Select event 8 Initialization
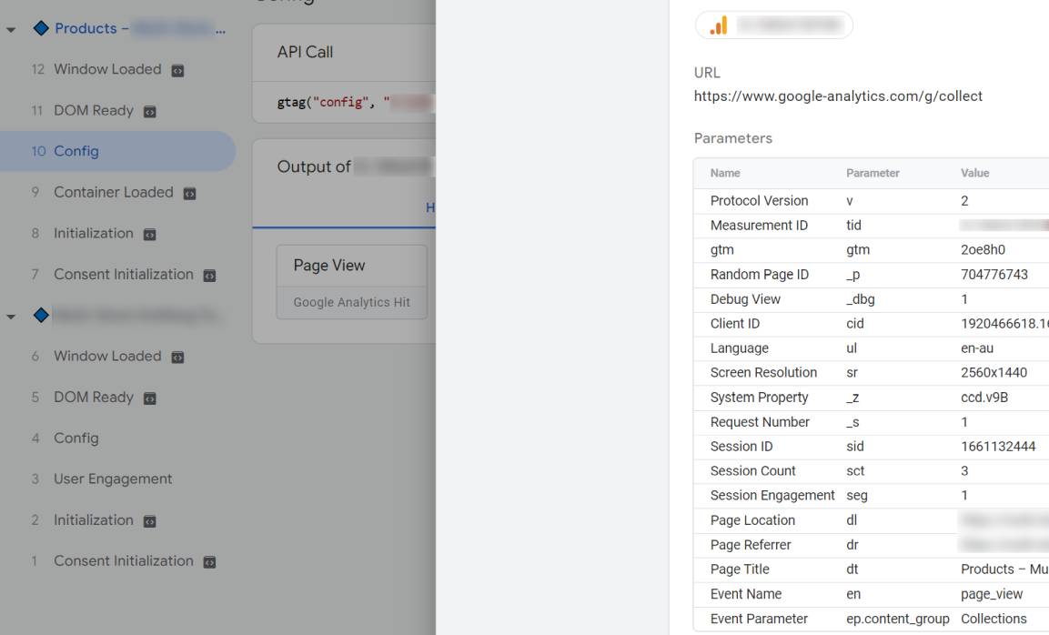The width and height of the screenshot is (1049, 635). click(x=93, y=234)
